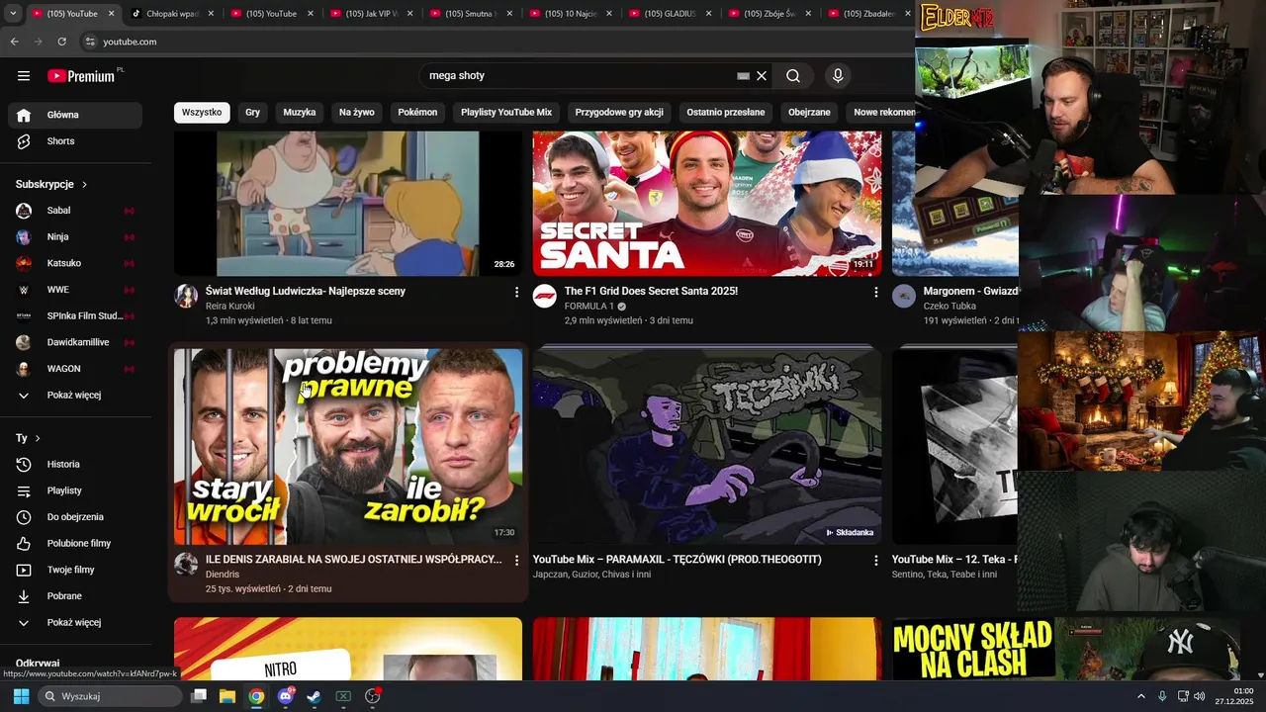Select the Wszystko filter chip
The width and height of the screenshot is (1266, 712).
point(202,113)
